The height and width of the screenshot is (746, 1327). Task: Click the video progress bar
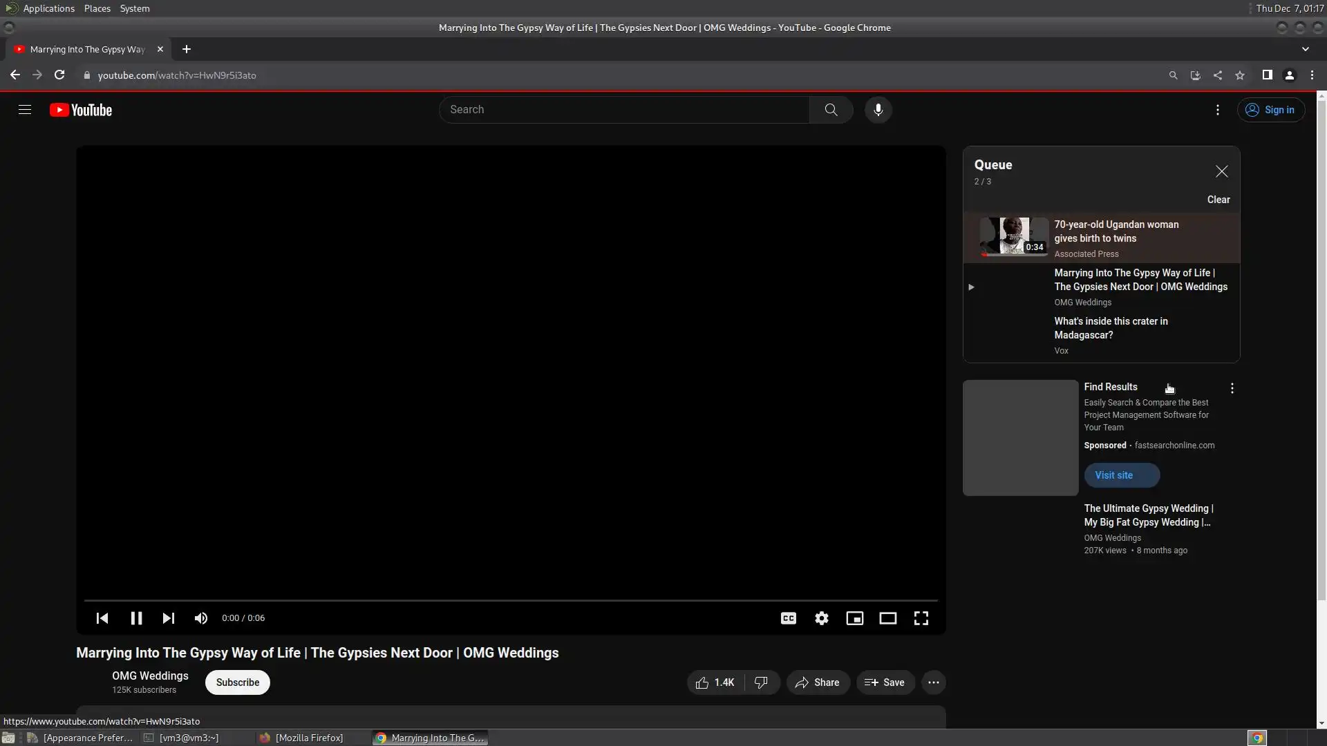[x=511, y=600]
